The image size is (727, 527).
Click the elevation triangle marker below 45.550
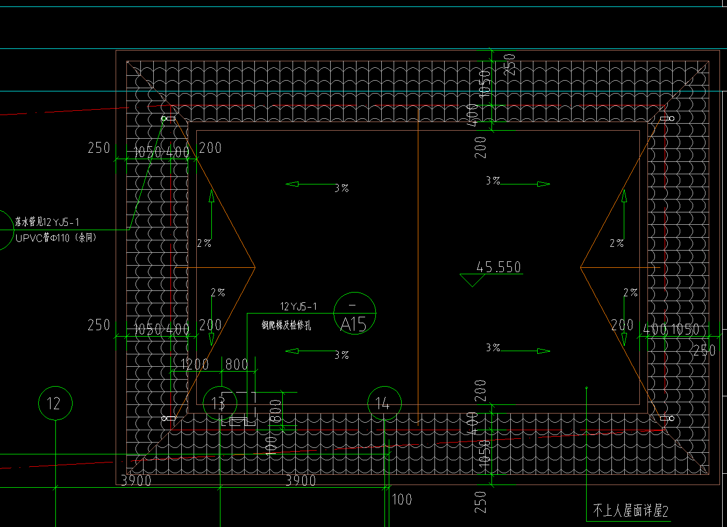pos(473,280)
